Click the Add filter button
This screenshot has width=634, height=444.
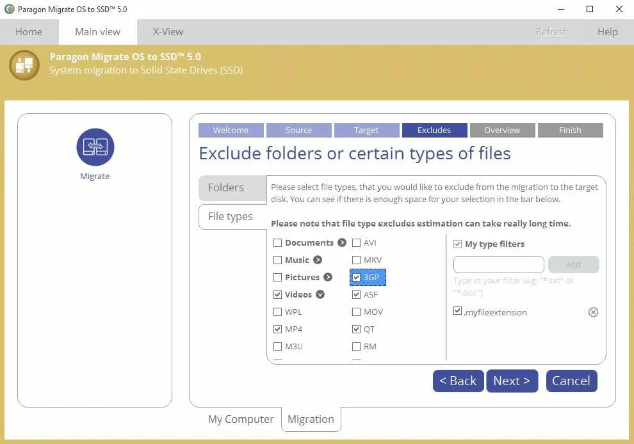pyautogui.click(x=574, y=265)
